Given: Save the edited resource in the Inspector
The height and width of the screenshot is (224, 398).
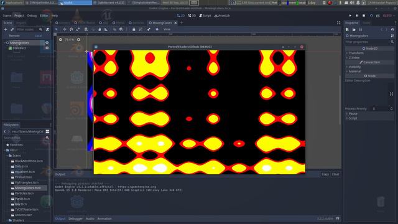Looking at the screenshot, I should click(x=361, y=29).
